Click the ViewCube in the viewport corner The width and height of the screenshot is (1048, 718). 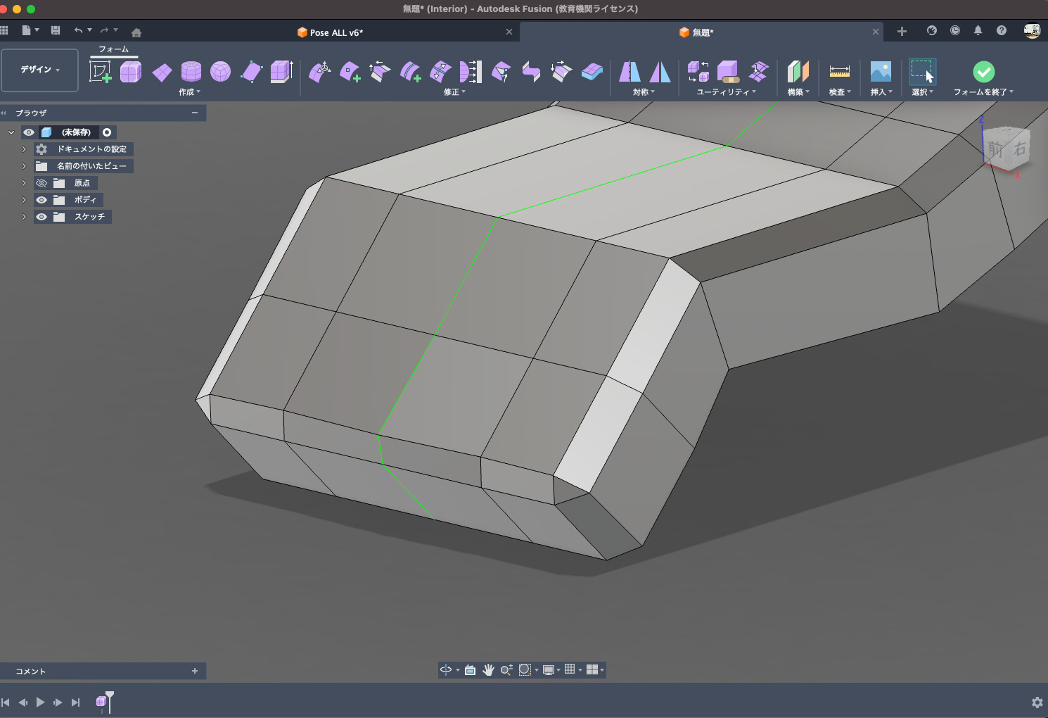pos(1007,149)
